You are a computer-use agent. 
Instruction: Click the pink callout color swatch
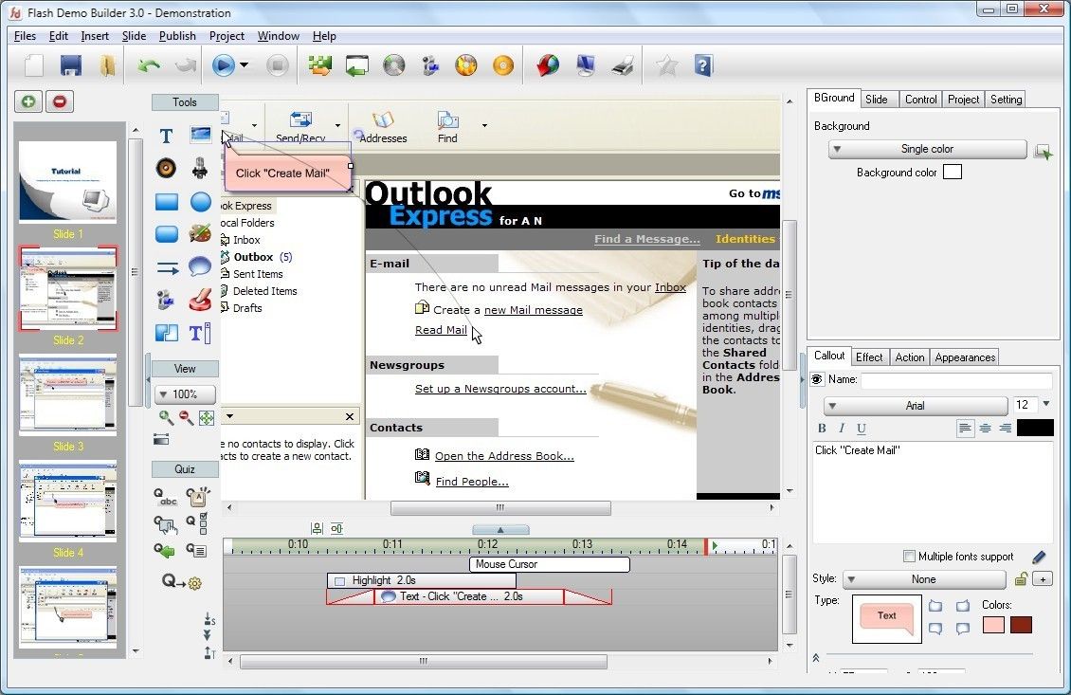(x=993, y=625)
